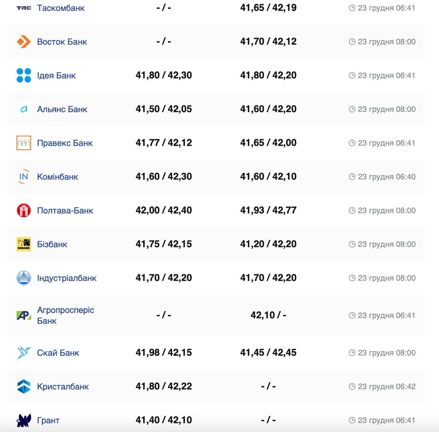Follow the Полтава-Банк name link

(x=65, y=211)
